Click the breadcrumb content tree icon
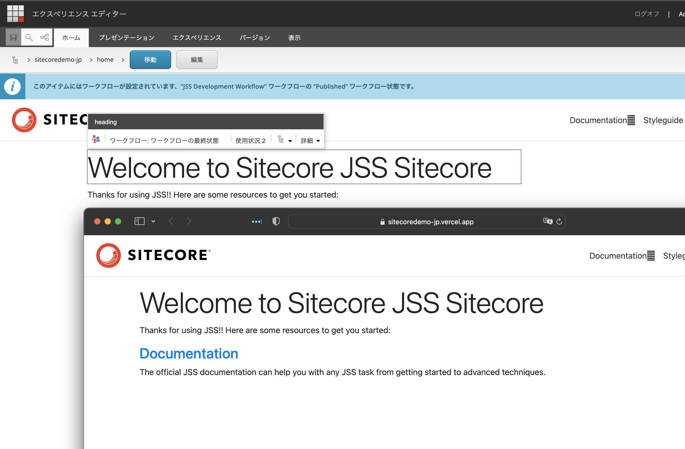The image size is (685, 449). pyautogui.click(x=15, y=60)
